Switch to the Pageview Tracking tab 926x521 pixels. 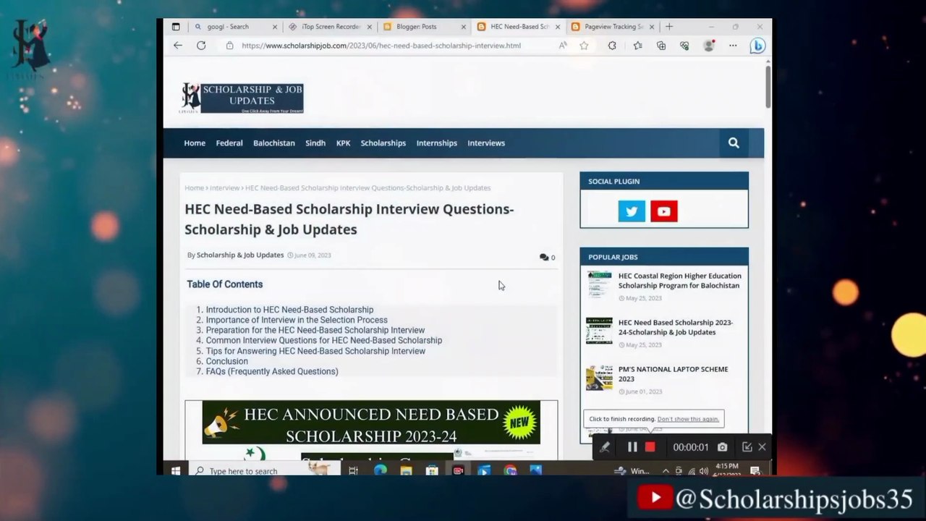[x=613, y=27]
